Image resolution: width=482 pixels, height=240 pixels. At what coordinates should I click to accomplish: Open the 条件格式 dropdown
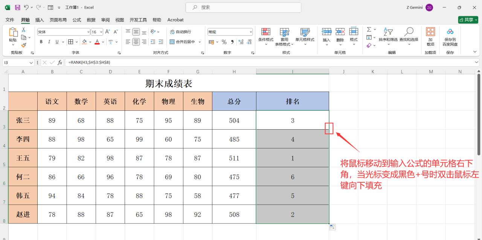(266, 37)
